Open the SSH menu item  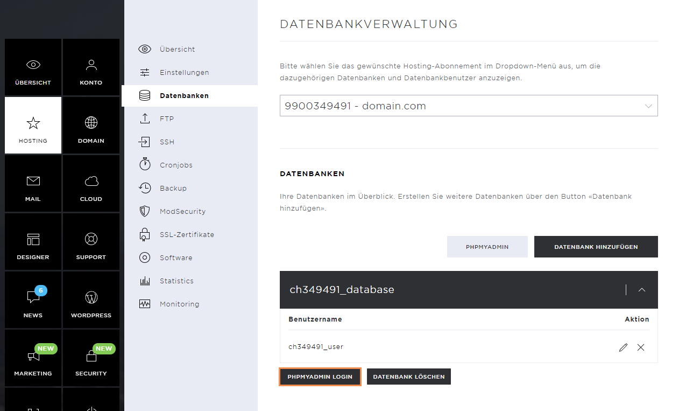(x=167, y=142)
